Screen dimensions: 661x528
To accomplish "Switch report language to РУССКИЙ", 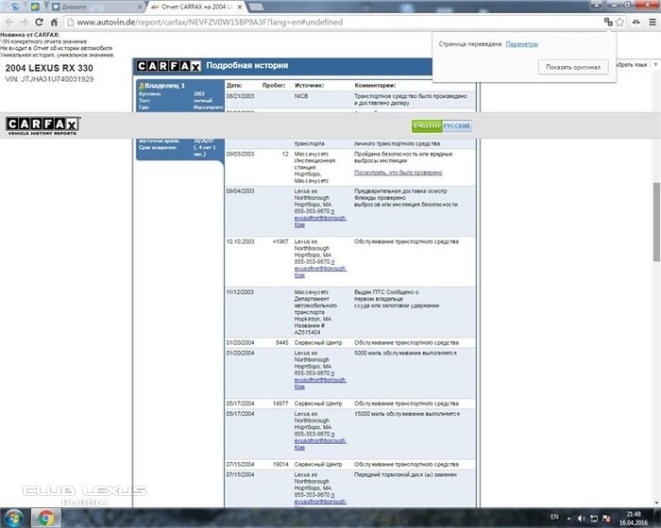I will 457,126.
